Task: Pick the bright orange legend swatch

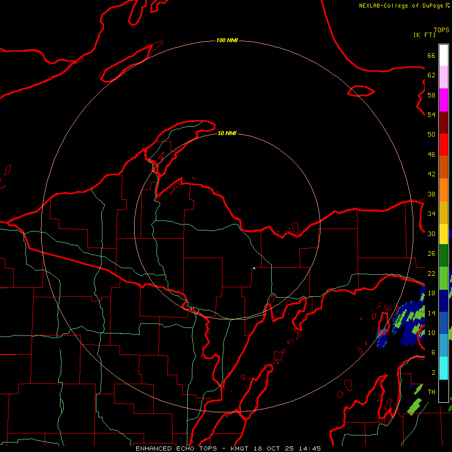Action: (443, 190)
